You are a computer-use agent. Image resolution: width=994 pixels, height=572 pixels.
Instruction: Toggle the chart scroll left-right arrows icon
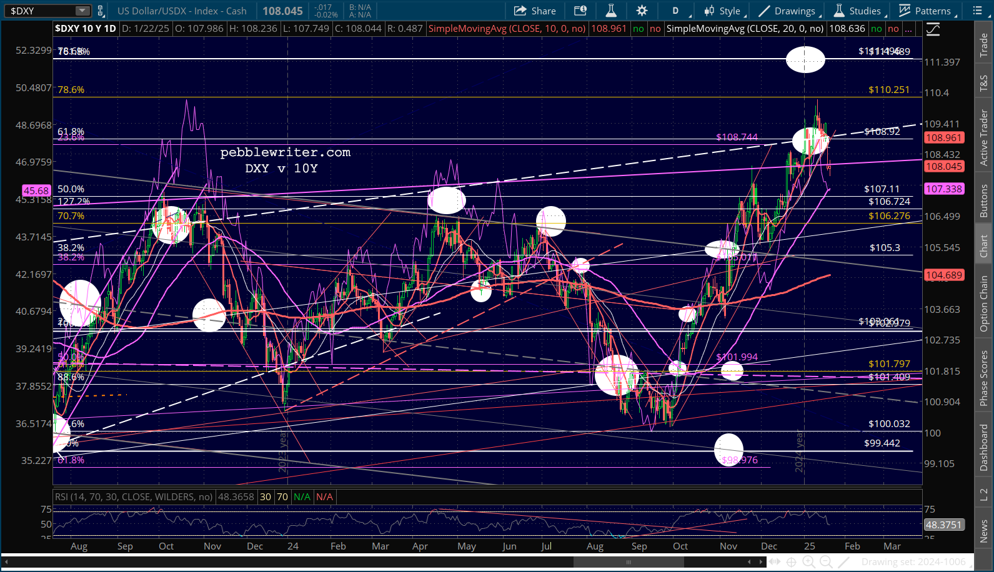(775, 561)
